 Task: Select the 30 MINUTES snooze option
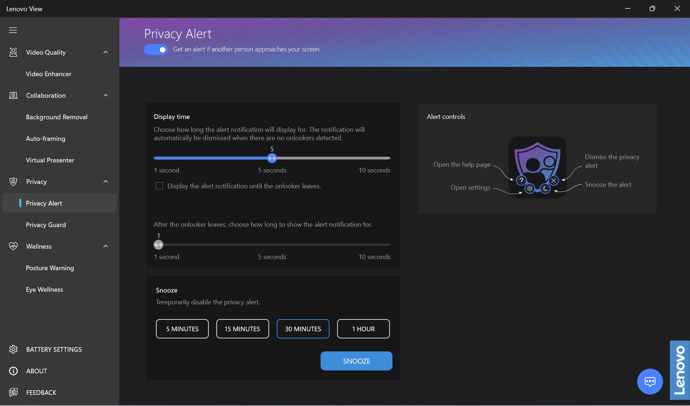(x=303, y=329)
